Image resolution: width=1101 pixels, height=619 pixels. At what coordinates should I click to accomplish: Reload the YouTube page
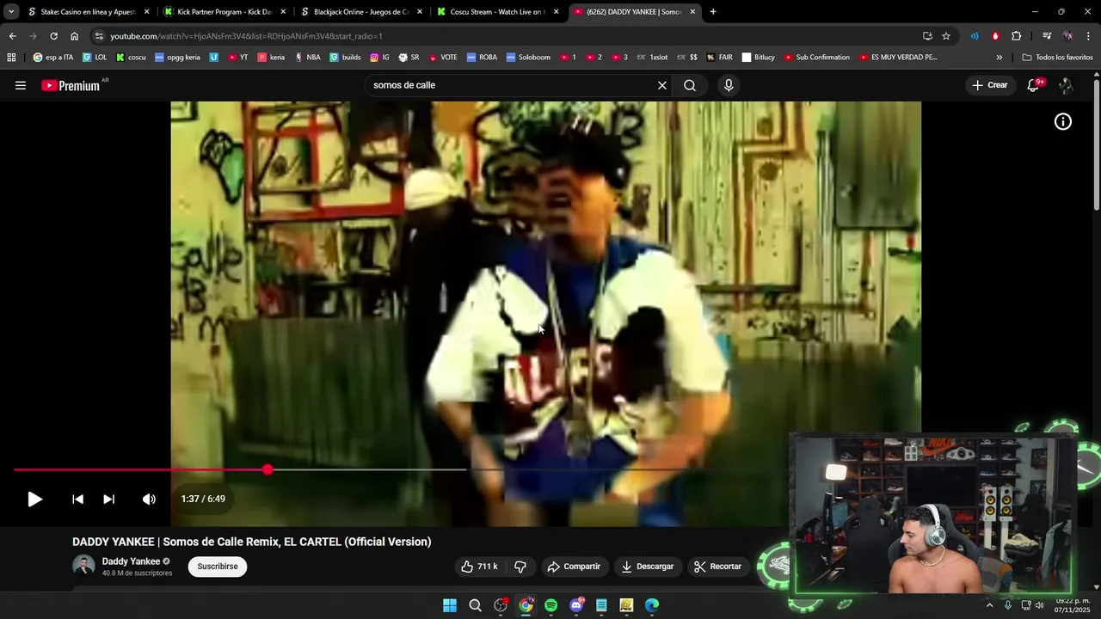(x=53, y=36)
